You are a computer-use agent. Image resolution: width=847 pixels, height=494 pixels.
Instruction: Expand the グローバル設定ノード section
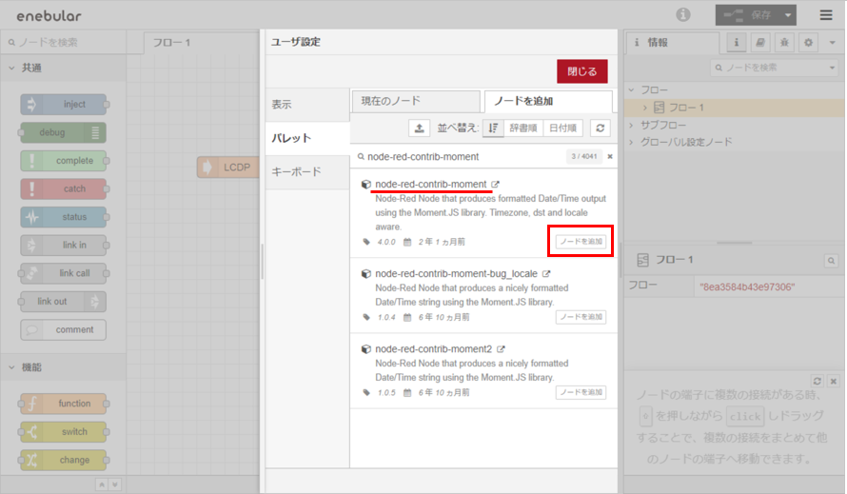pyautogui.click(x=632, y=142)
